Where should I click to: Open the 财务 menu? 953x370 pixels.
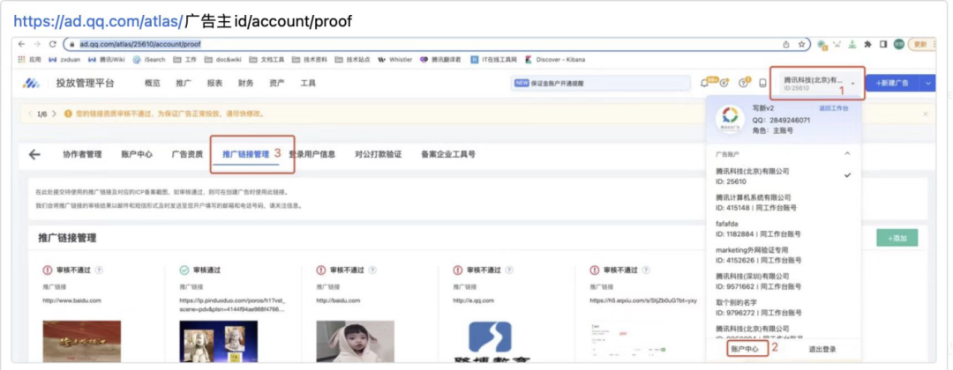(245, 84)
